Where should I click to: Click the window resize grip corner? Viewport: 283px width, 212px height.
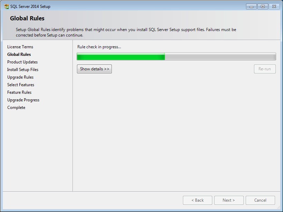(x=278, y=207)
